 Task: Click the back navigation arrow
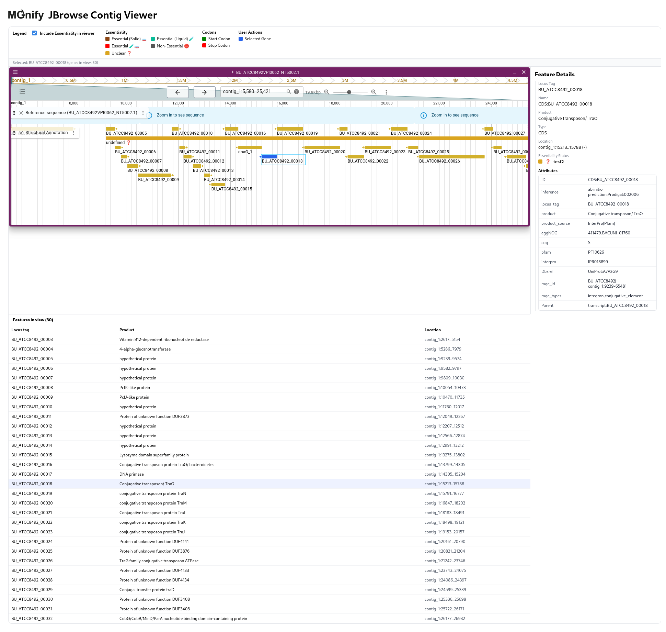177,92
